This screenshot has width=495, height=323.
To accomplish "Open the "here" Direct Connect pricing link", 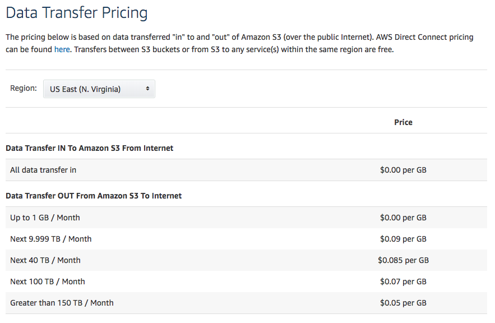I will tap(62, 49).
